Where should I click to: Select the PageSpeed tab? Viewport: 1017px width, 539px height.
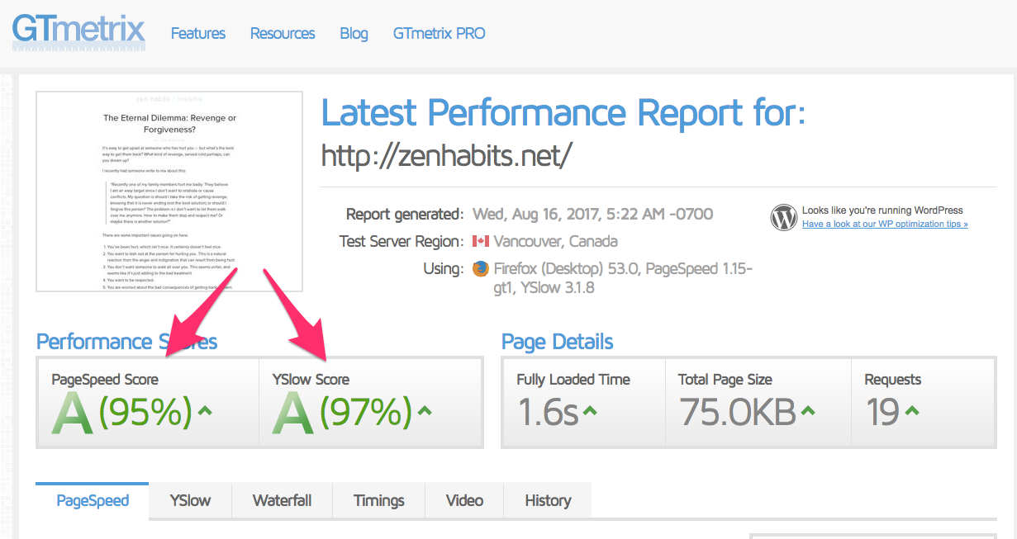pyautogui.click(x=93, y=501)
